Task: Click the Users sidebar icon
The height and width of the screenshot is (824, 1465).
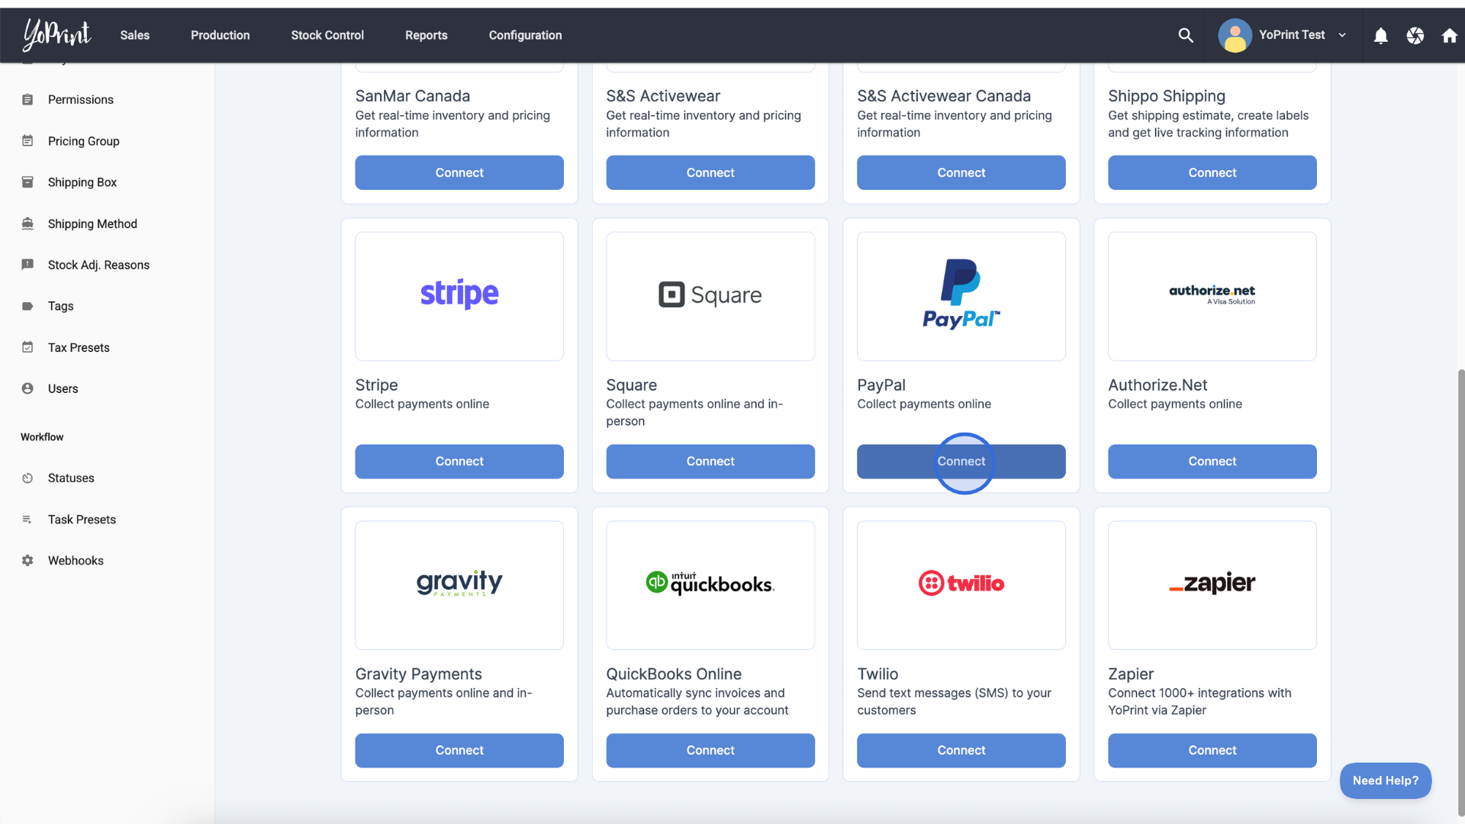Action: click(27, 388)
